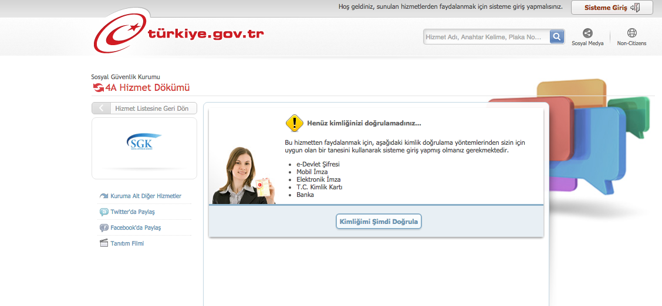The height and width of the screenshot is (306, 662).
Task: Focus the Hizmet Adı search input field
Action: pos(486,37)
